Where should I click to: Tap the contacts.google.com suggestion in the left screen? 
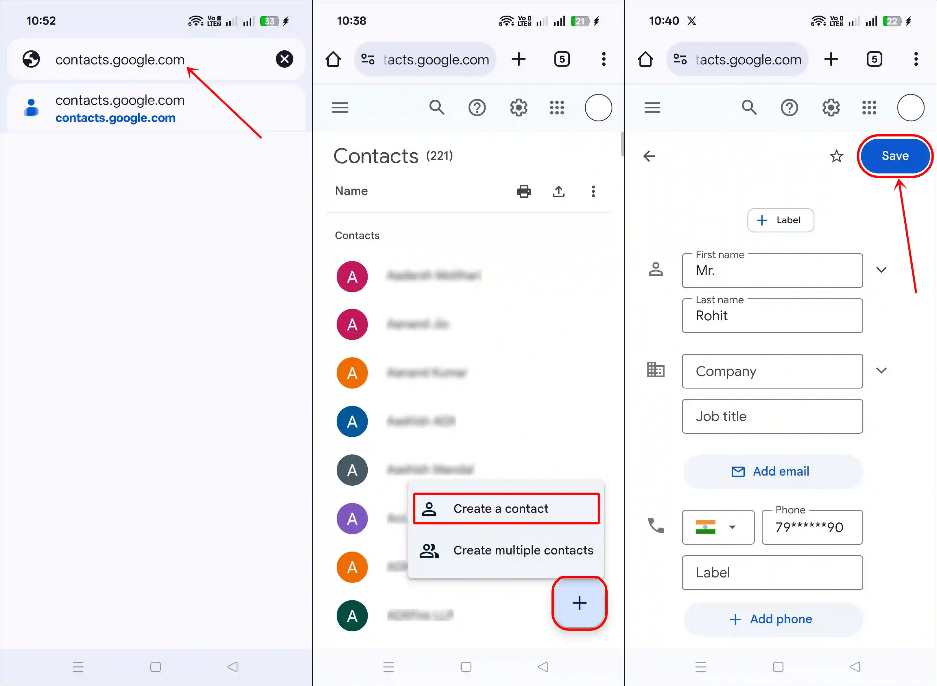(x=156, y=108)
